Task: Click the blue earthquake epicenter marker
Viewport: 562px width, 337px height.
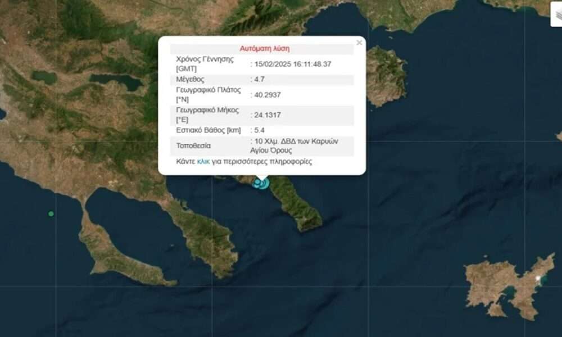Action: (x=260, y=183)
